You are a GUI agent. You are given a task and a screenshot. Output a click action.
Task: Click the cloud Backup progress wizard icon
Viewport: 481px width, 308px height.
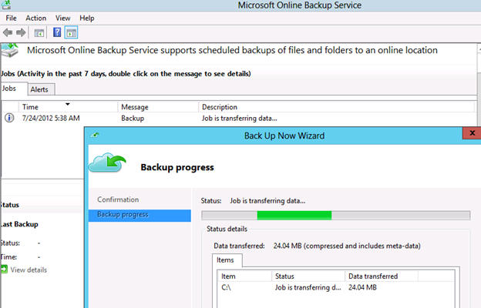coord(107,162)
